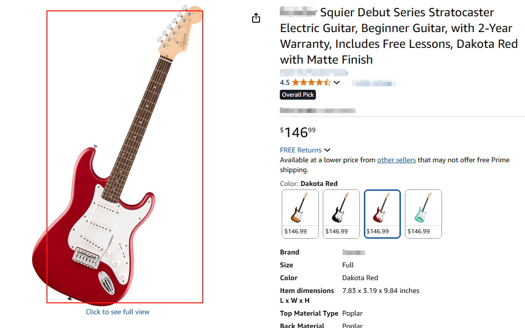Click the Overall Pick badge
525x328 pixels.
point(298,95)
